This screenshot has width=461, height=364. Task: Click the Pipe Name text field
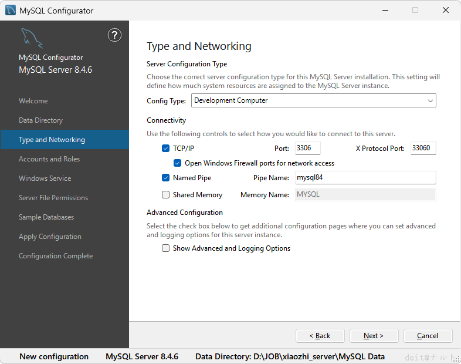pyautogui.click(x=365, y=178)
